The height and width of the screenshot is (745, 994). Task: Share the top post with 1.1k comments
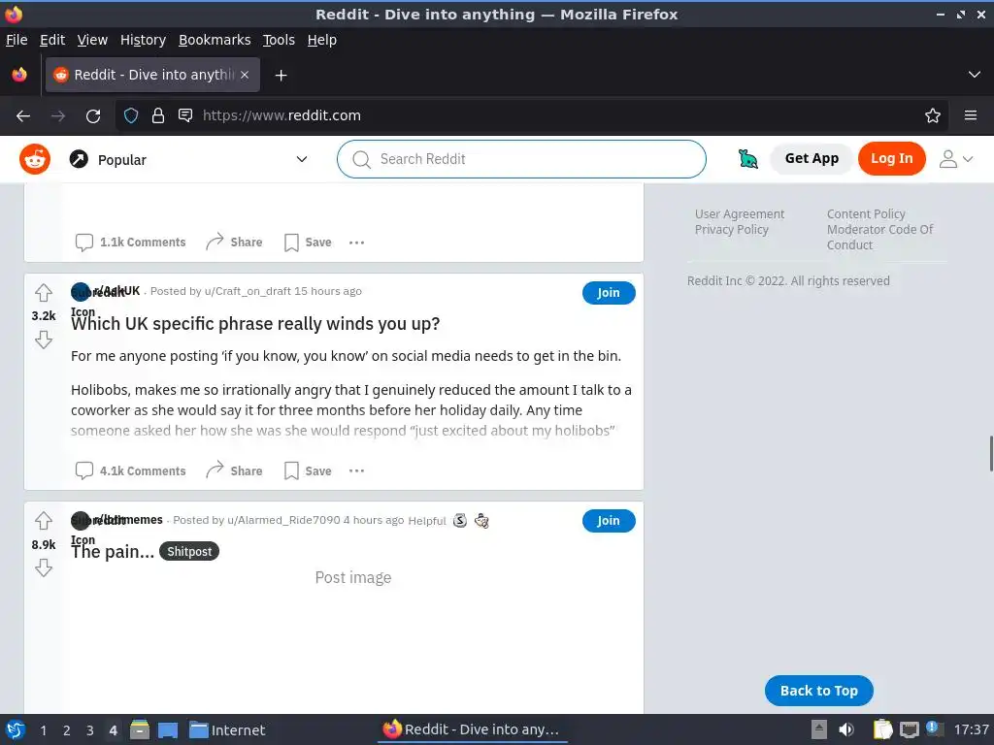(x=234, y=242)
